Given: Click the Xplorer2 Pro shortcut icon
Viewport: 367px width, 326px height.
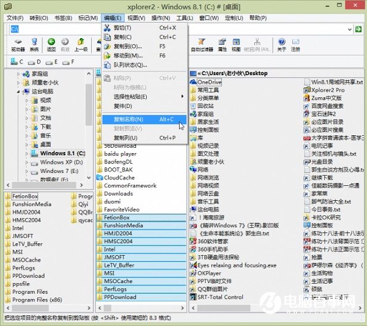Looking at the screenshot, I should click(x=307, y=90).
